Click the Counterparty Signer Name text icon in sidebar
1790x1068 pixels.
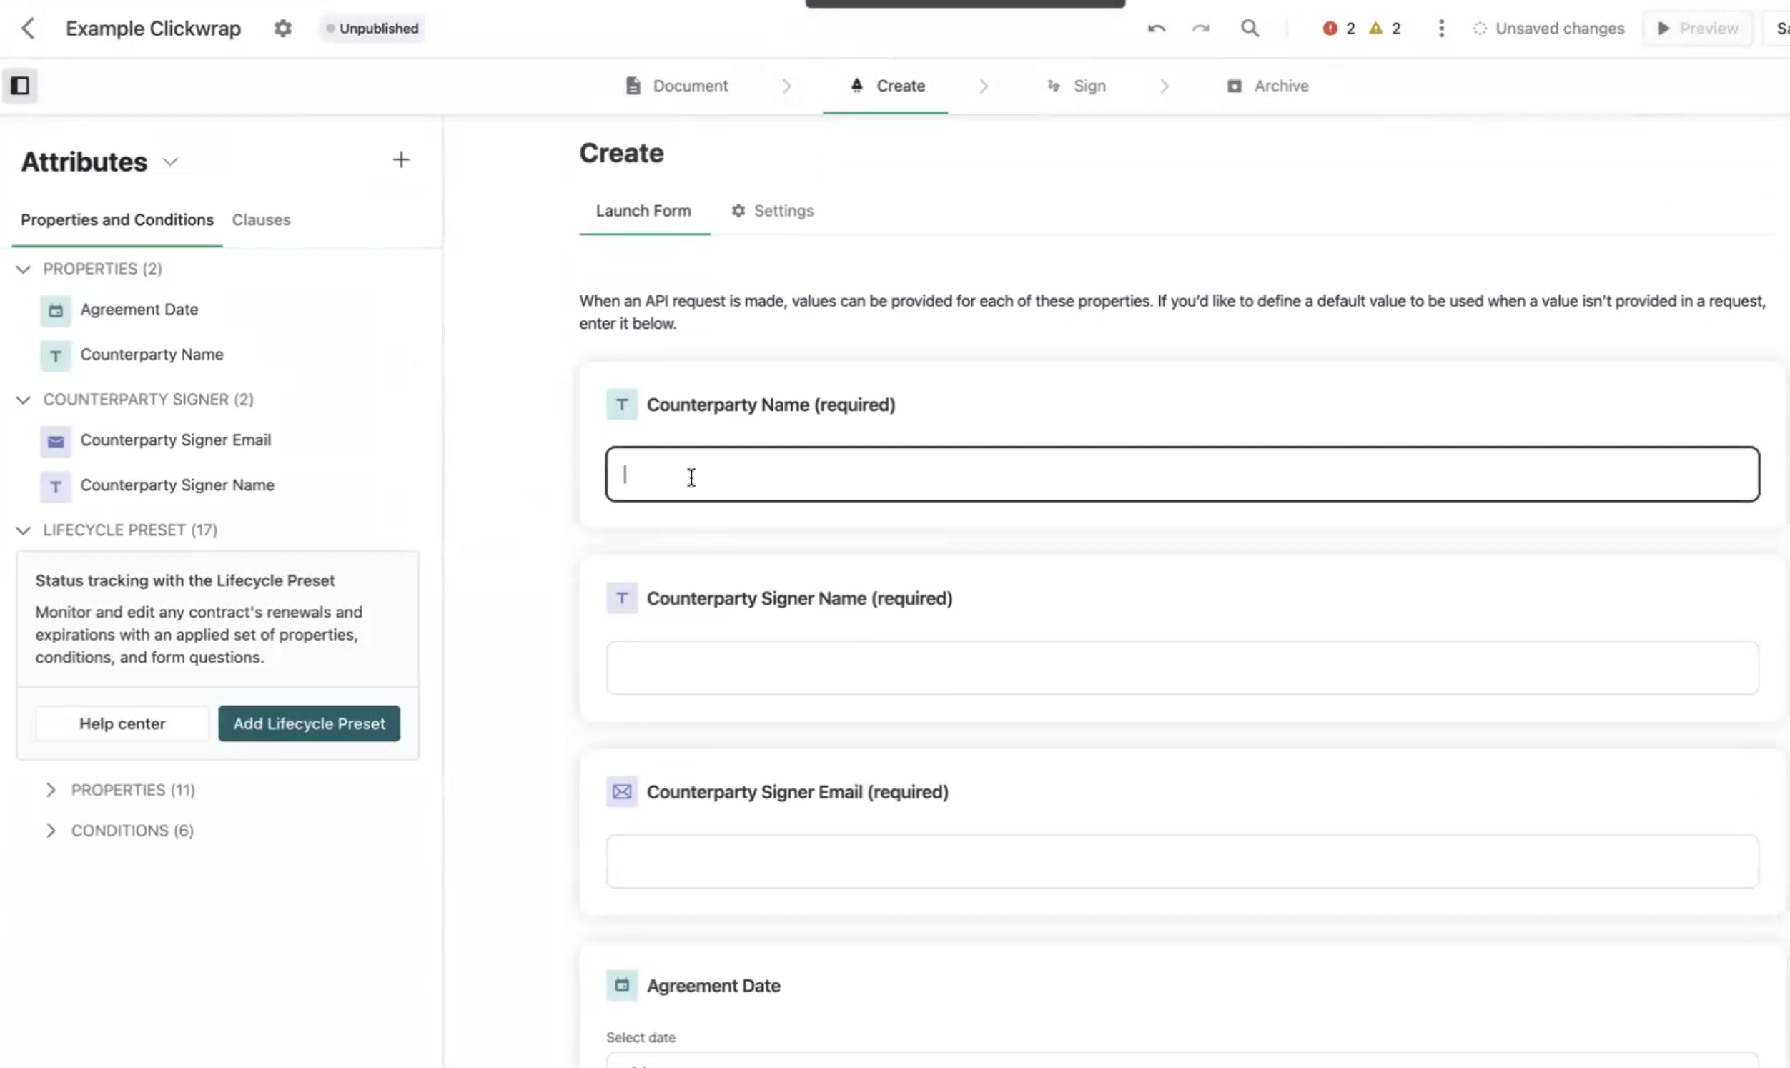[55, 488]
